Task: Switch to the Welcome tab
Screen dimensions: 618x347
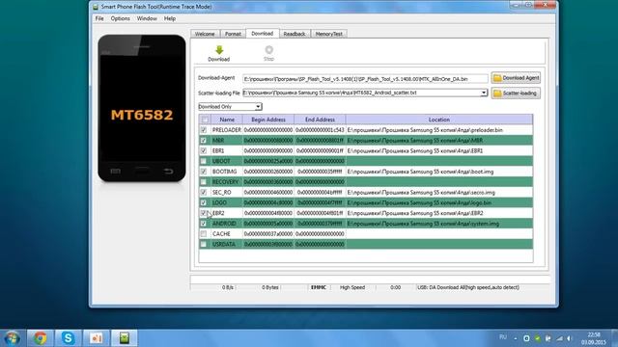Action: click(205, 34)
